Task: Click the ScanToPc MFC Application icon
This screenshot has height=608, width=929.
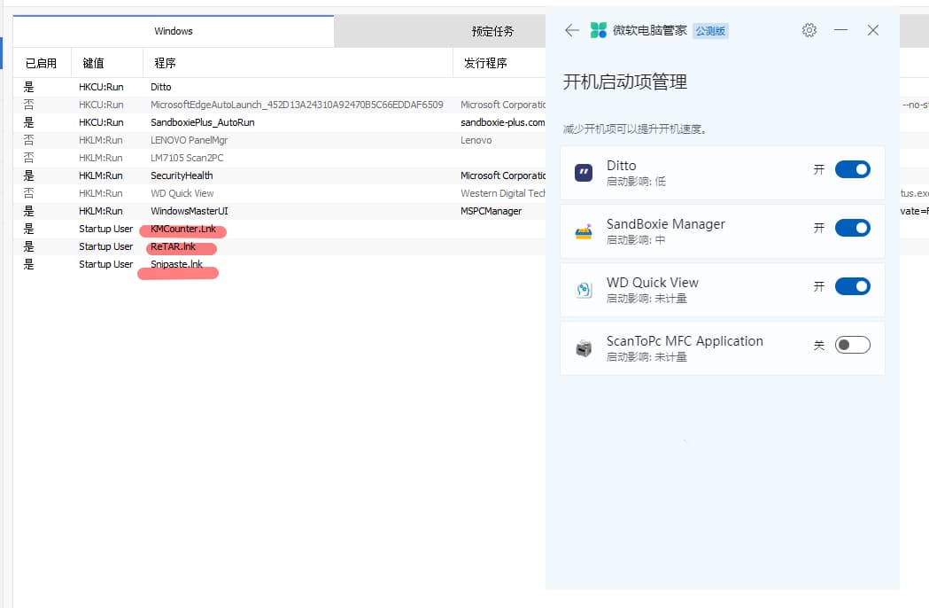Action: pyautogui.click(x=584, y=348)
